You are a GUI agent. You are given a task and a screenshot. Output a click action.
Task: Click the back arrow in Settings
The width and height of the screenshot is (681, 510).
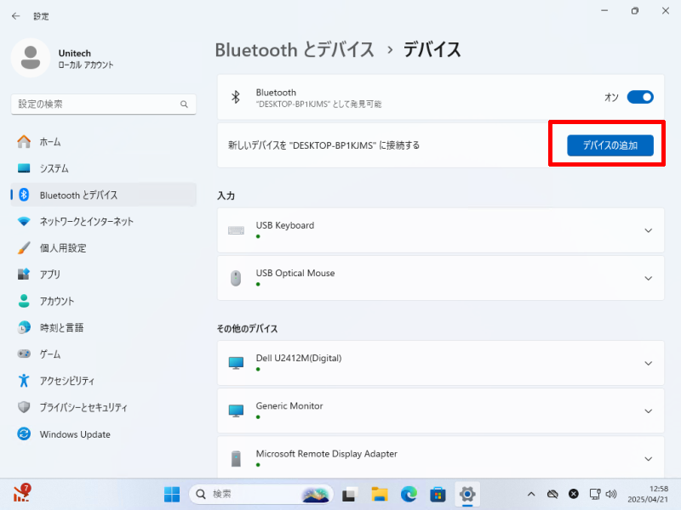click(16, 16)
